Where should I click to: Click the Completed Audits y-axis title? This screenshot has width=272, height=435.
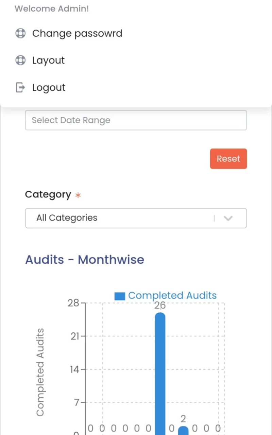40,372
